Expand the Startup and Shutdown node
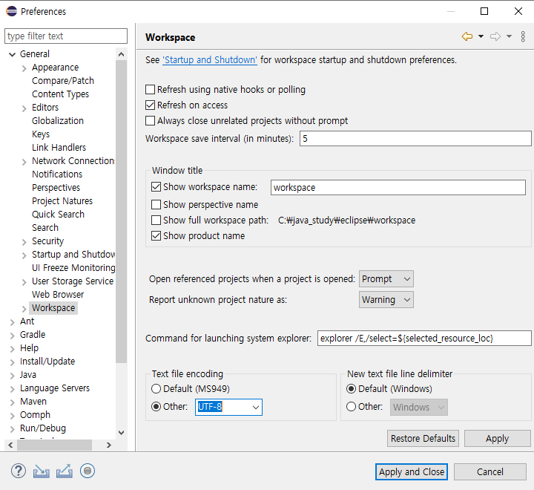The height and width of the screenshot is (490, 534). [24, 255]
